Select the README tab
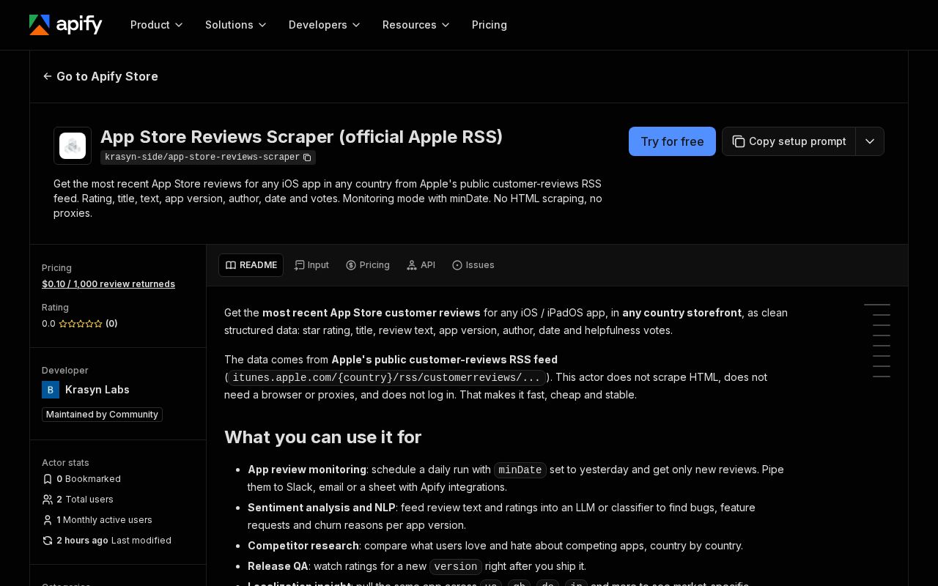938x586 pixels. 251,265
